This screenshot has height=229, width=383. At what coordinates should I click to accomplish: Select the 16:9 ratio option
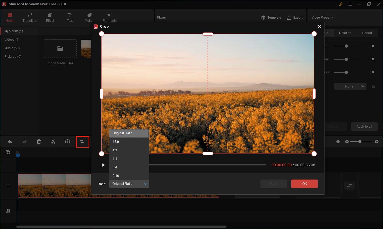(116, 141)
